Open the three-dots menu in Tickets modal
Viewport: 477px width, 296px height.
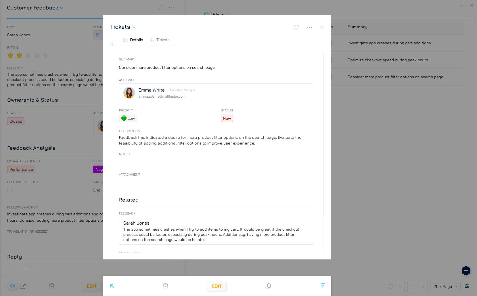[x=309, y=27]
